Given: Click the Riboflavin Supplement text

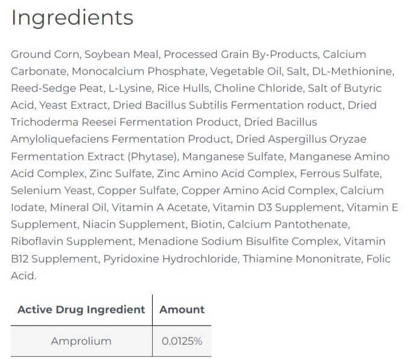Looking at the screenshot, I should click(73, 241).
